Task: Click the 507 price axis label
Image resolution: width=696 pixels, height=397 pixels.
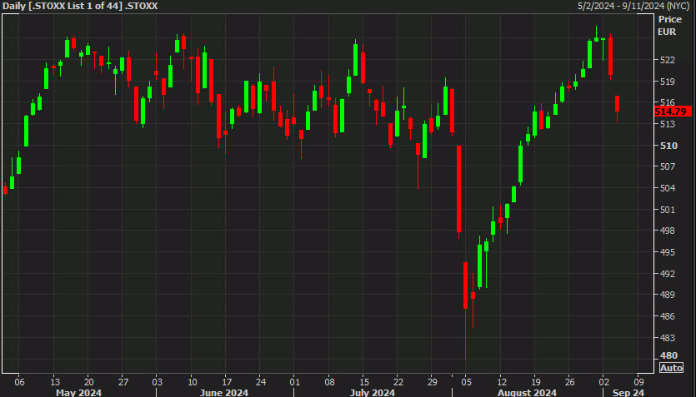Action: coord(668,167)
